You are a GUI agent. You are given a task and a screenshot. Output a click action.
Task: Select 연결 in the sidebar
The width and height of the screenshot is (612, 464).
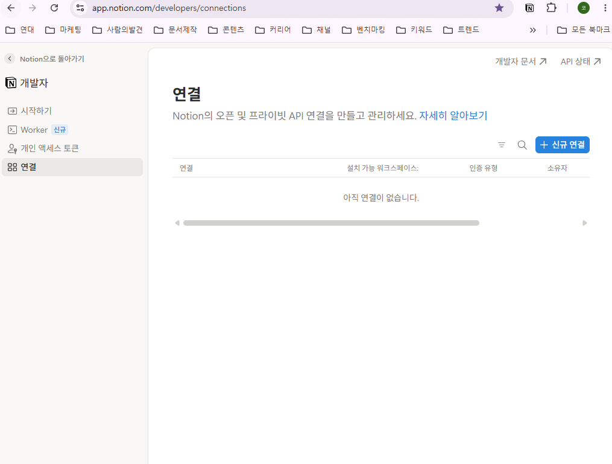(72, 167)
